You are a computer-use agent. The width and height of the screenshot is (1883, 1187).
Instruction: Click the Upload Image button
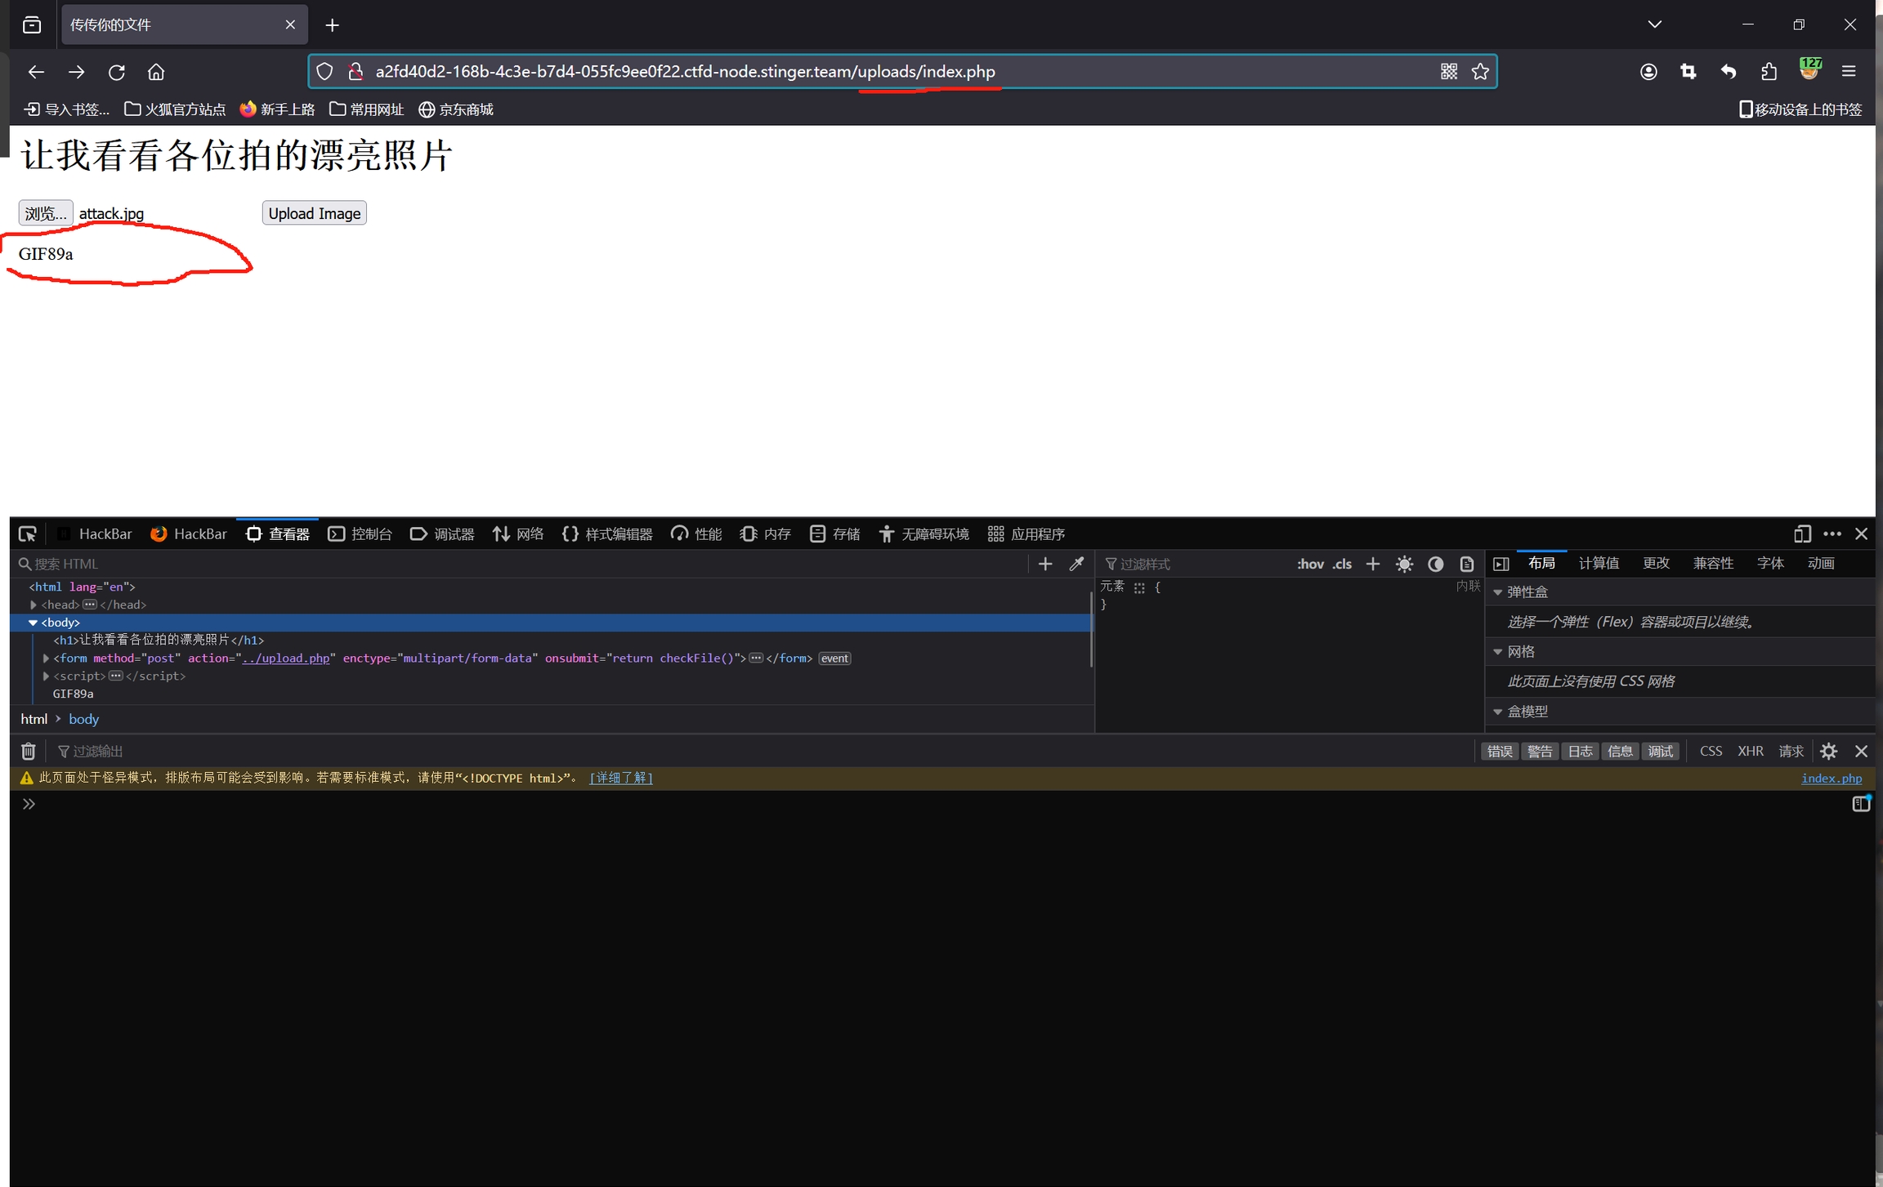314,213
